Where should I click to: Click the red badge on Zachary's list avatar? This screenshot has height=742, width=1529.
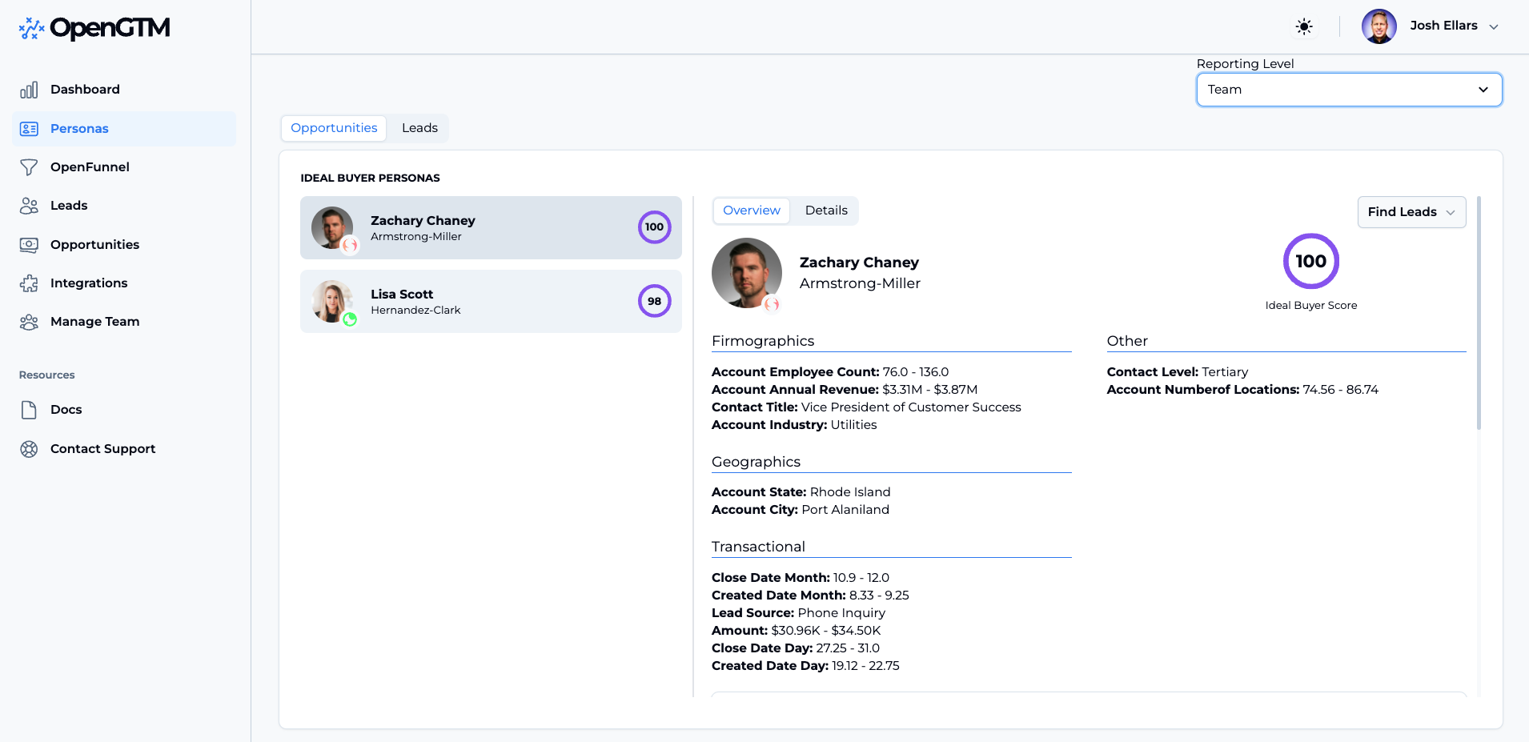[x=350, y=246]
